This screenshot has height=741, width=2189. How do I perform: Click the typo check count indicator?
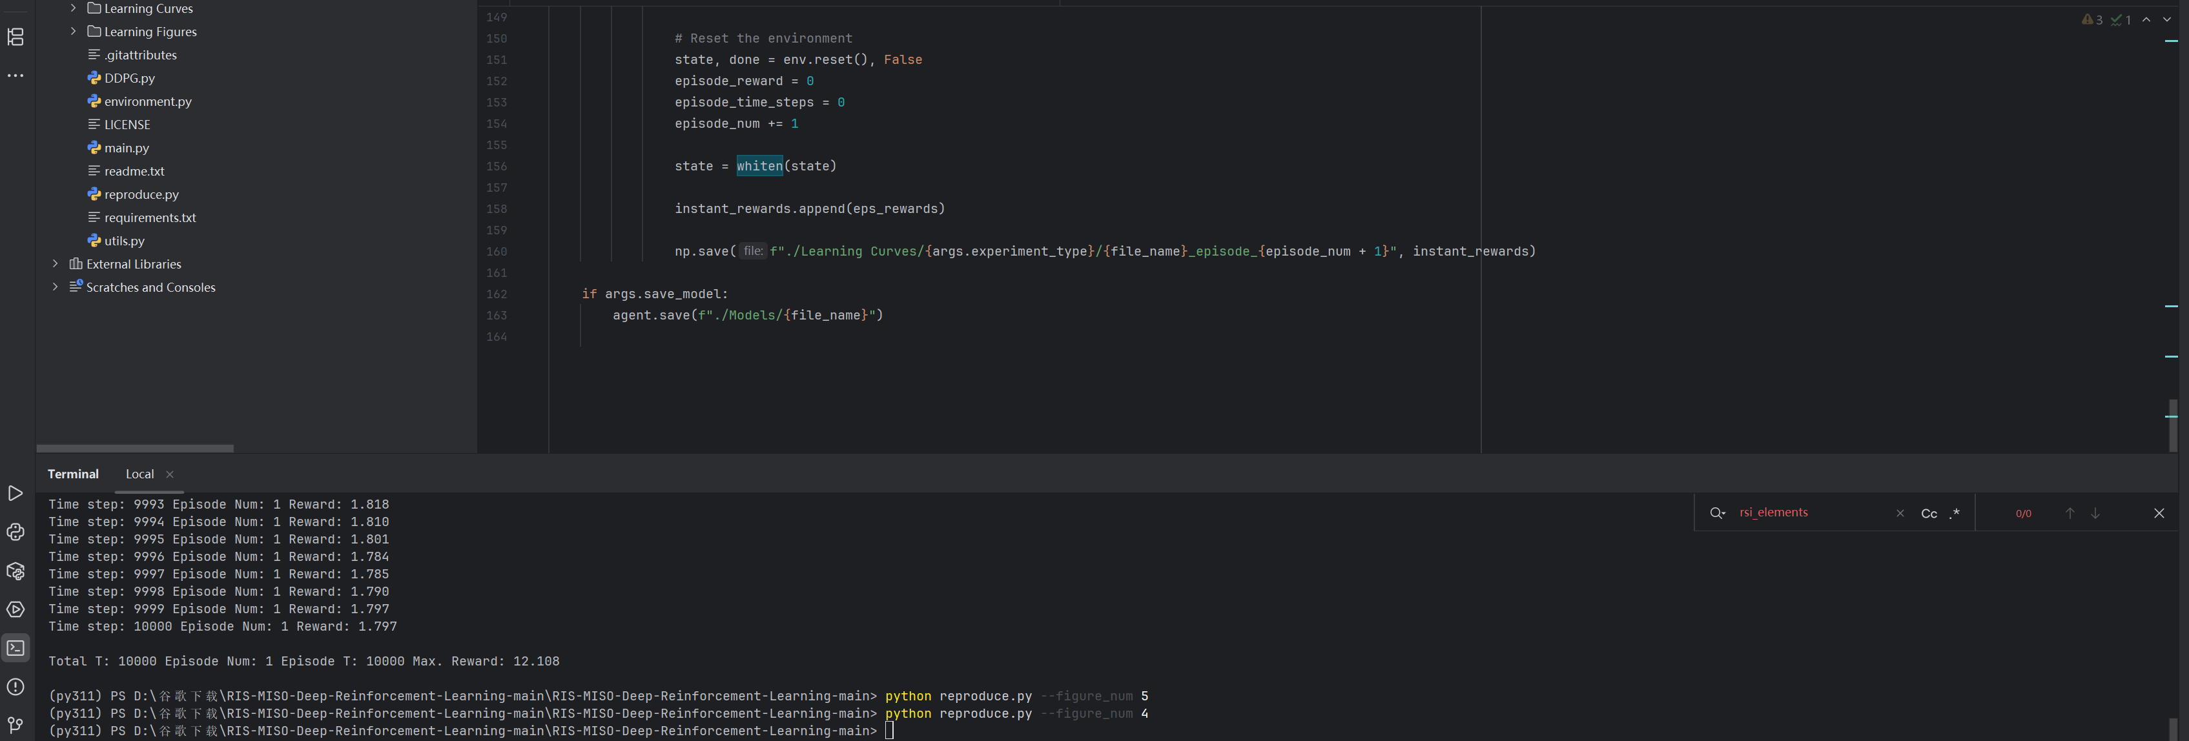coord(2121,19)
